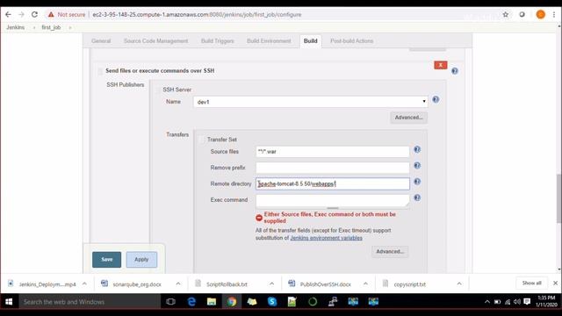Switch to Chrome on the taskbar
This screenshot has width=562, height=316.
(232, 302)
